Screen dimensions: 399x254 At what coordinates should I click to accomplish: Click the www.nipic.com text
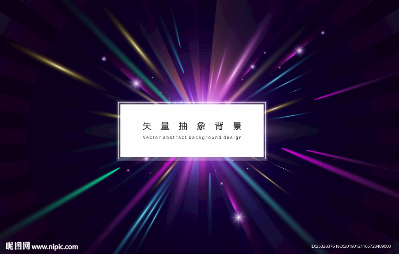pyautogui.click(x=55, y=247)
